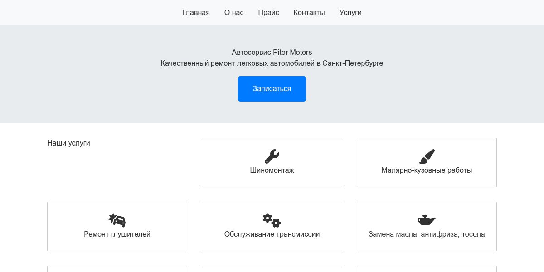The width and height of the screenshot is (544, 272).
Task: Click the gears icon for Обслуживание трансмиссии
Action: coord(272,220)
